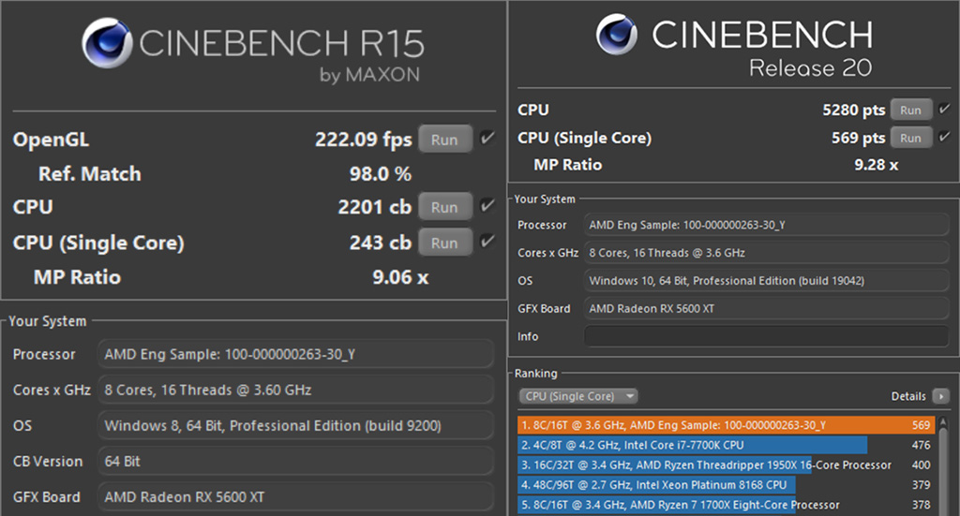960x516 pixels.
Task: Click the GFX Board field in R20
Action: pos(766,309)
